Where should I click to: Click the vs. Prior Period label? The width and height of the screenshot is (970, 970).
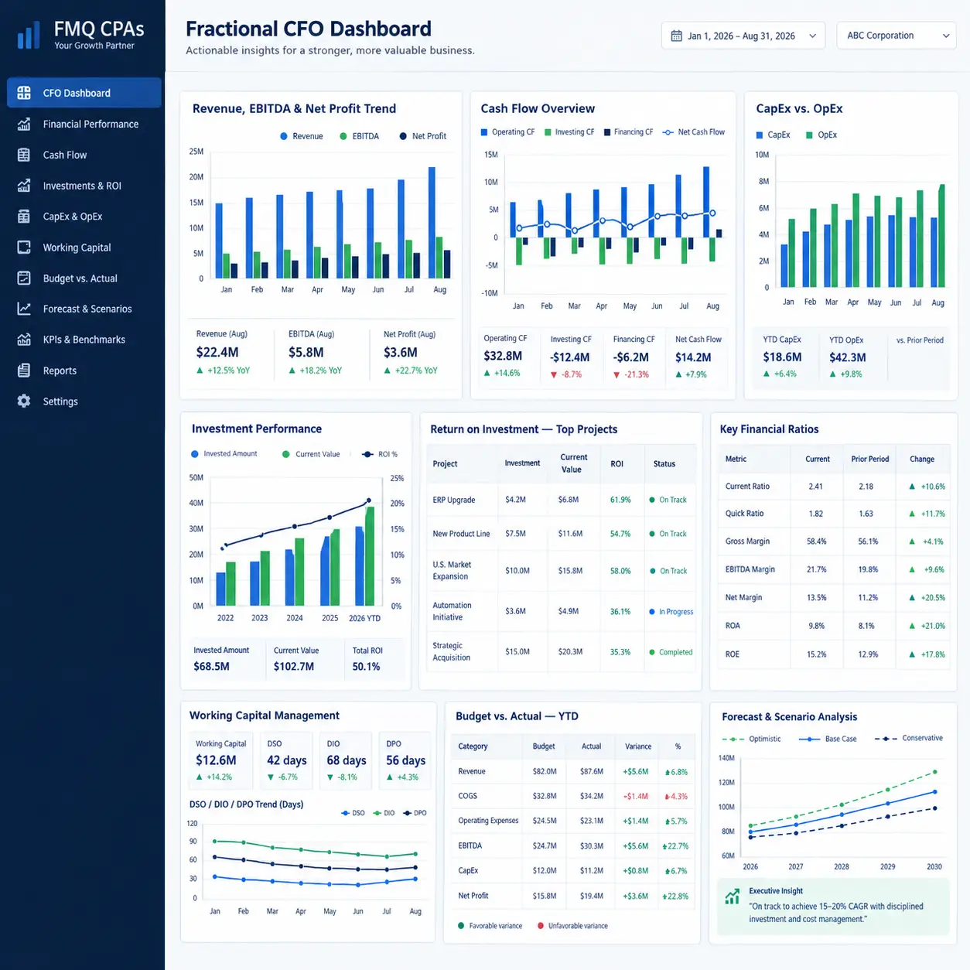coord(920,340)
